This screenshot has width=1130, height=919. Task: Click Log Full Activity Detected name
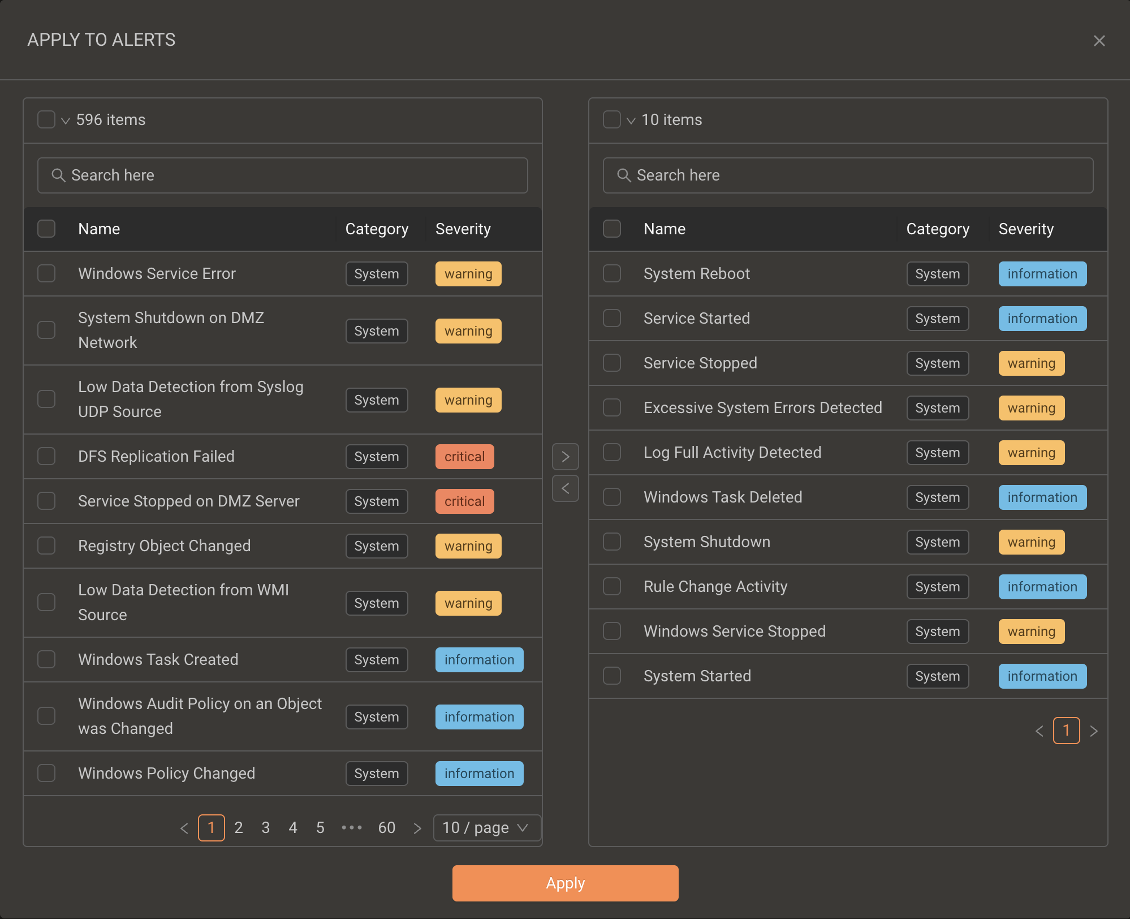[732, 452]
